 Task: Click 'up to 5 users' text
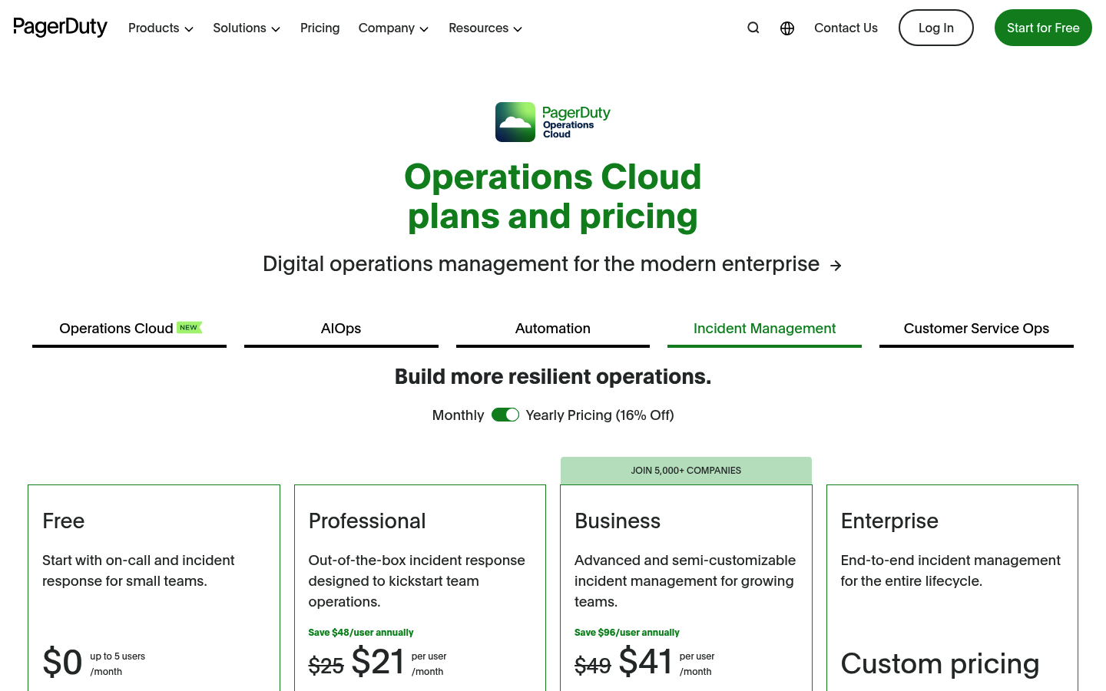118,656
